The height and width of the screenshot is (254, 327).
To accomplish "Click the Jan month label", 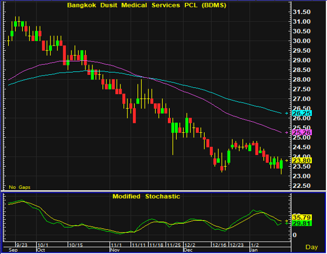I will coord(254,250).
